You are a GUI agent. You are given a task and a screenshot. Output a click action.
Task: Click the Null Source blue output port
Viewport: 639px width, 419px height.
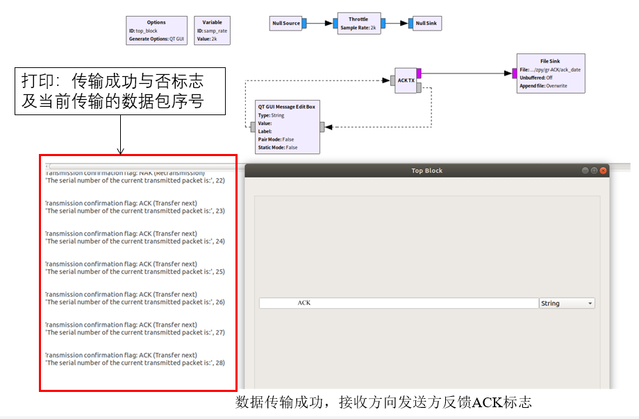tap(304, 24)
